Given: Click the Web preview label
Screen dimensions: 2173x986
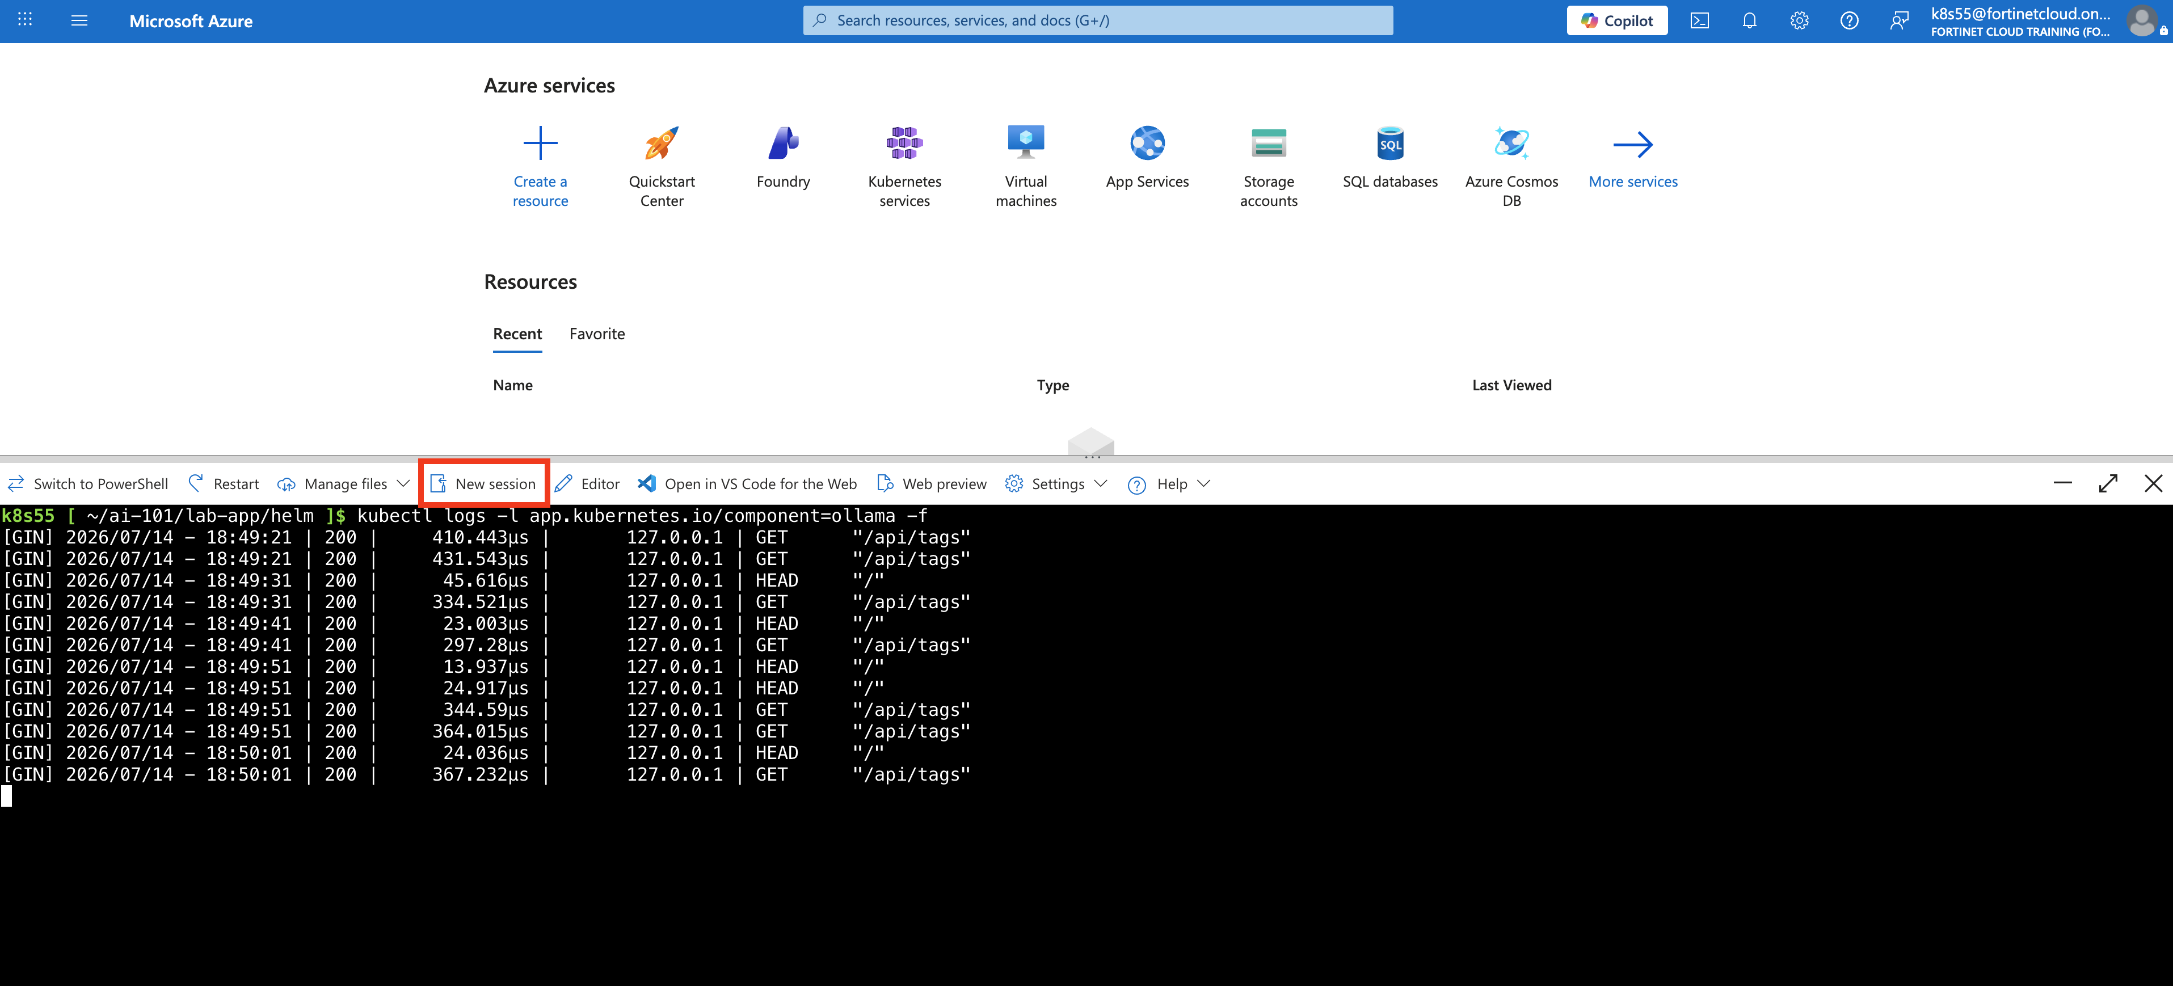Looking at the screenshot, I should click(x=945, y=484).
